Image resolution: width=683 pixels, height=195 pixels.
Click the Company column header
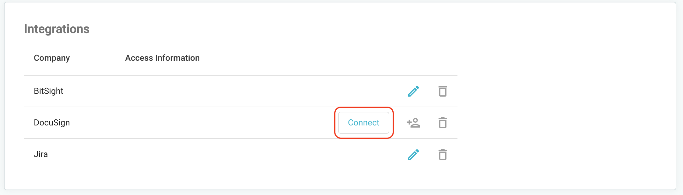[52, 58]
